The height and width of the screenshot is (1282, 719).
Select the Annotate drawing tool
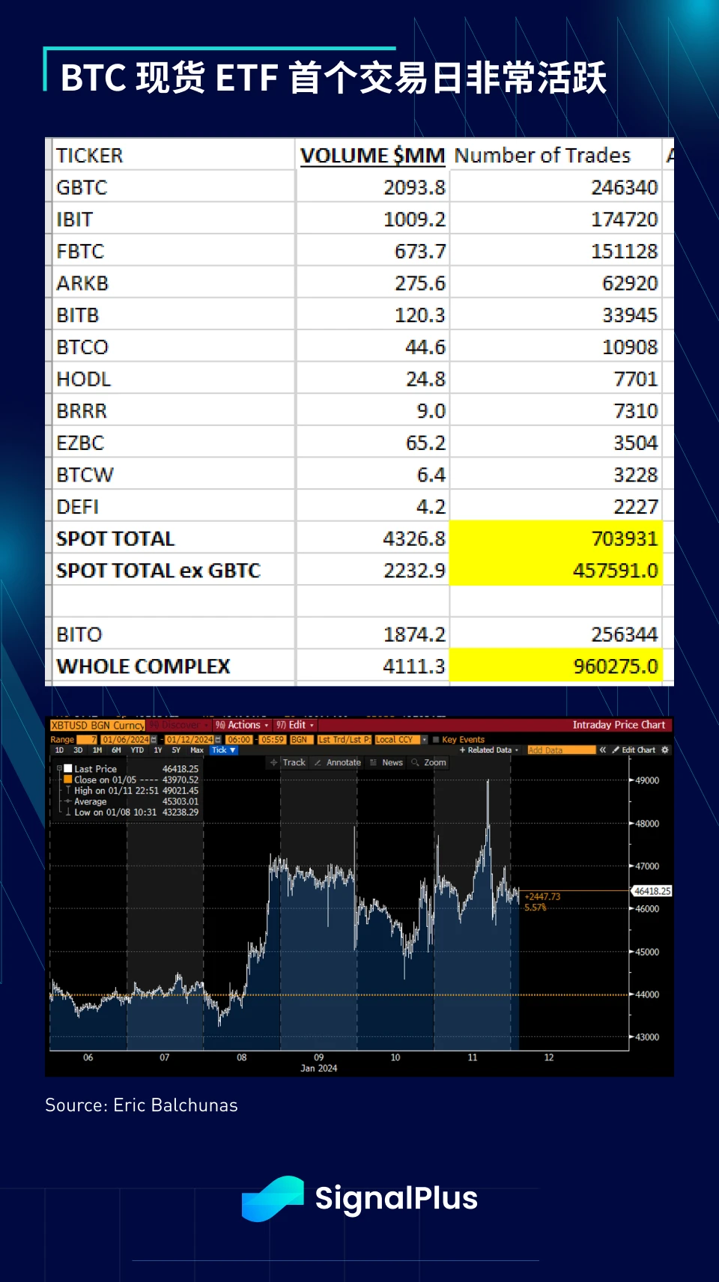click(338, 762)
